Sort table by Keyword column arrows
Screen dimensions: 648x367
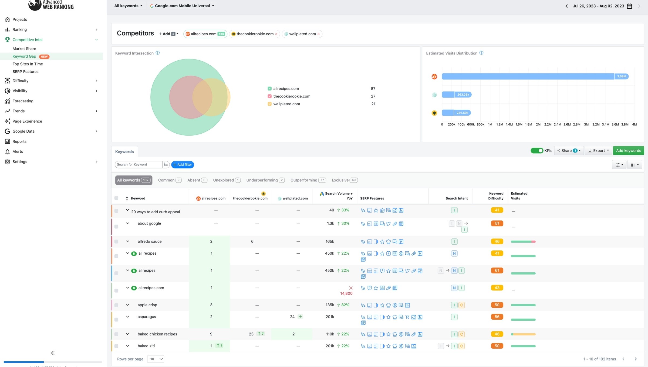127,199
